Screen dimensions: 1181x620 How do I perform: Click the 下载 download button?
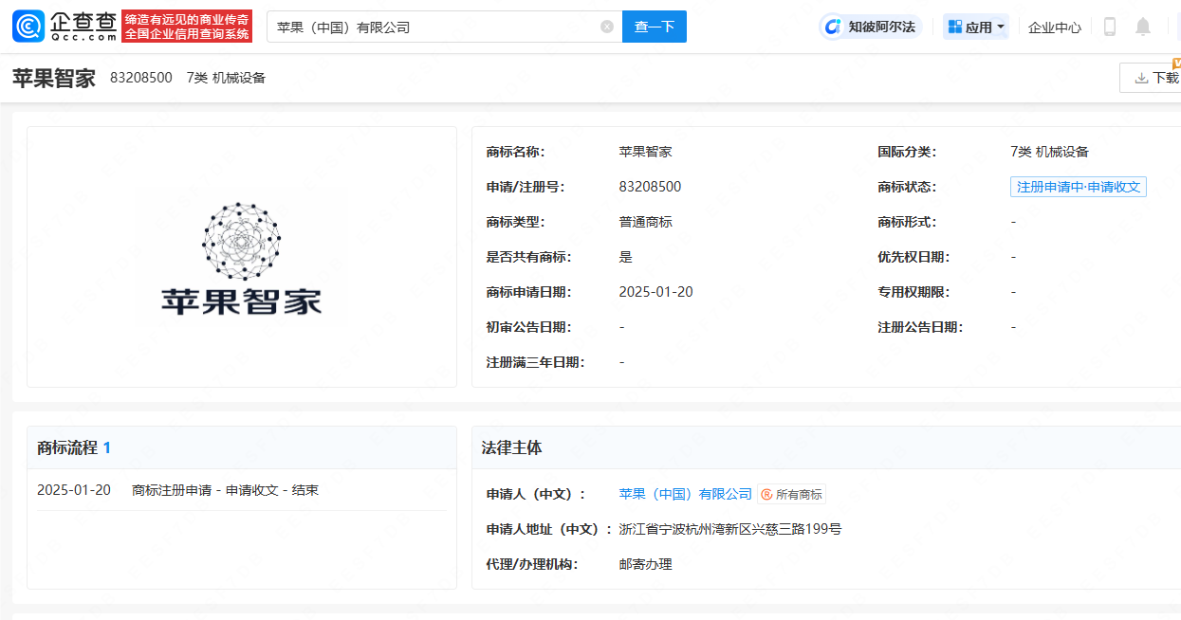[1155, 78]
